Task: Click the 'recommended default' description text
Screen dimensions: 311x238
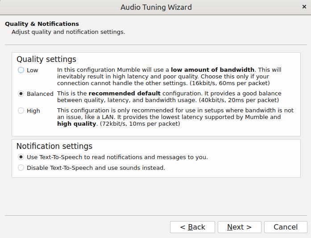Action: point(169,97)
